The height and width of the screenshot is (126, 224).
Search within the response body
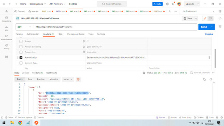211,79
